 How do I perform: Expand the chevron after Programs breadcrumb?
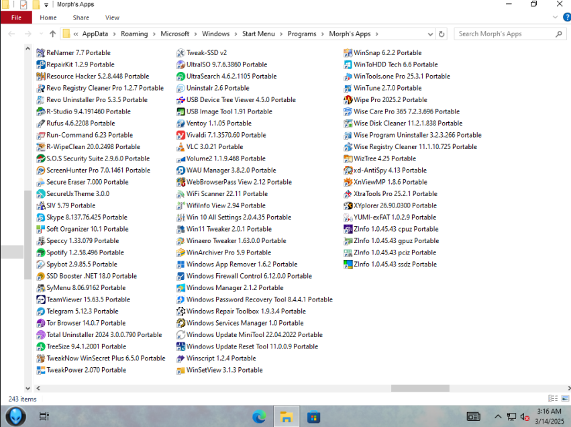pos(323,34)
